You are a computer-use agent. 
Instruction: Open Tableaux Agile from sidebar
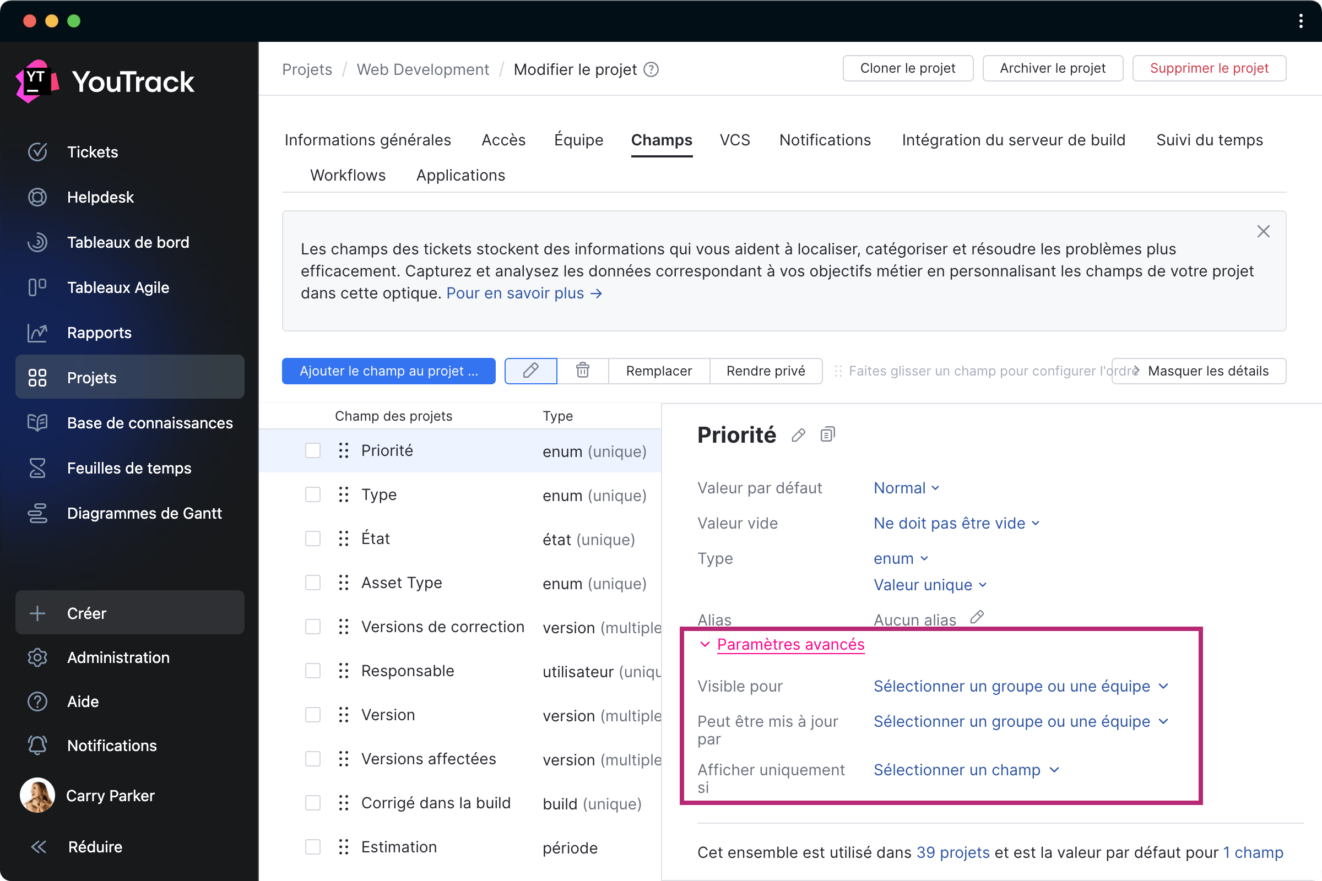(117, 287)
